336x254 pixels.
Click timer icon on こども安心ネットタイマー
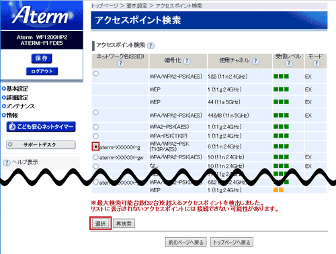coord(12,127)
